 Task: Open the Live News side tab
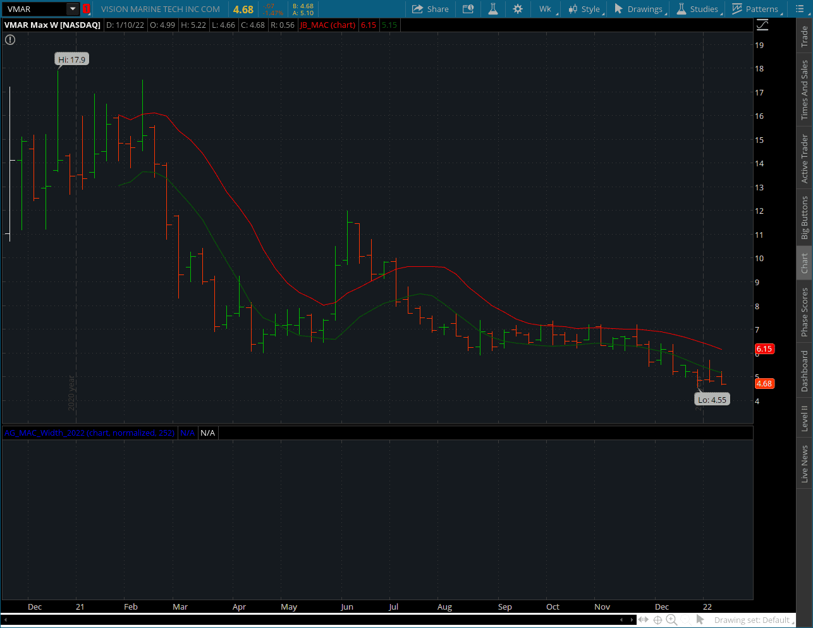(804, 464)
